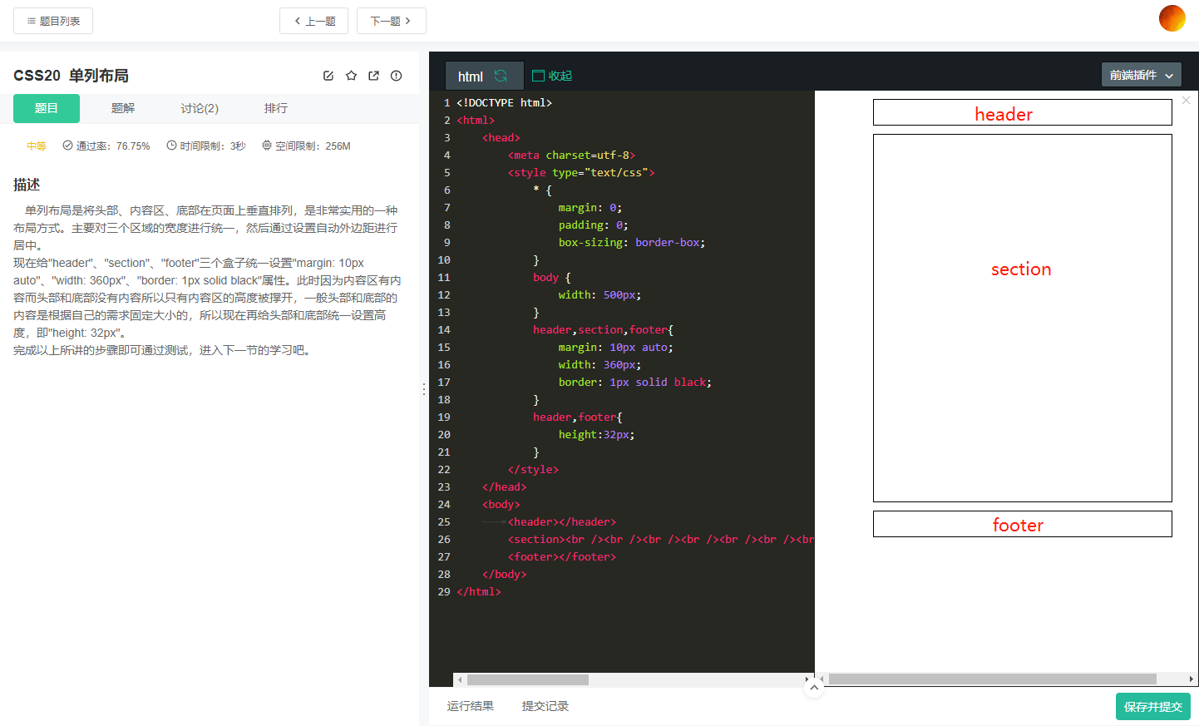The height and width of the screenshot is (726, 1199).
Task: Click the share icon beside title
Action: 373,76
